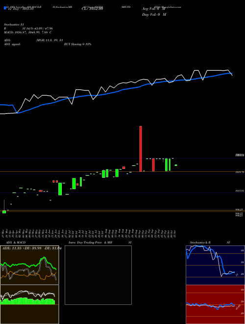Image resolution: width=245 pixels, height=324 pixels.
Task: Click the empty intraday trading price panel
Action: 98,275
